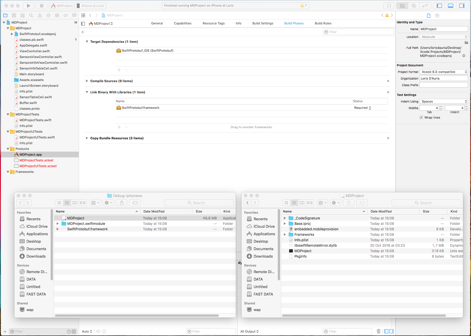
Task: Open the Test navigator
Action: click(x=48, y=15)
